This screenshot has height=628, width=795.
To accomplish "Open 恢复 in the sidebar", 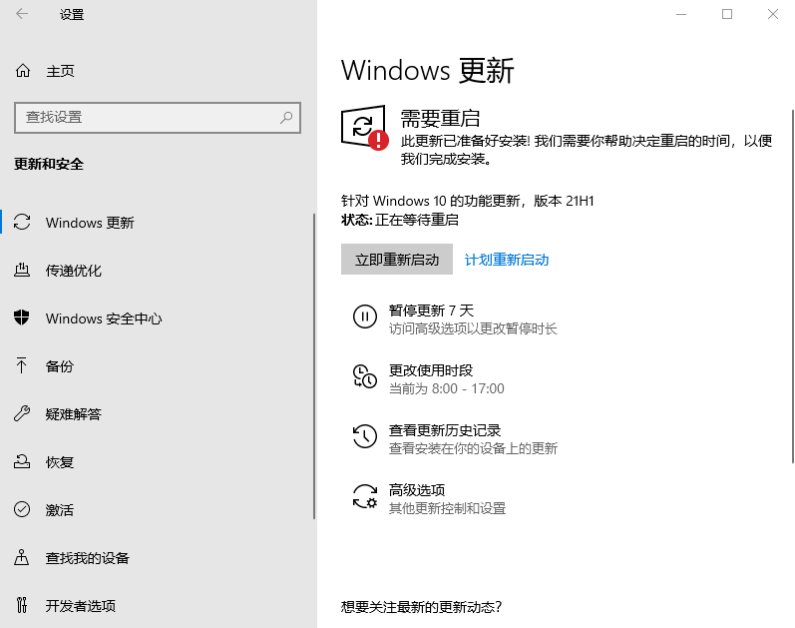I will (59, 462).
